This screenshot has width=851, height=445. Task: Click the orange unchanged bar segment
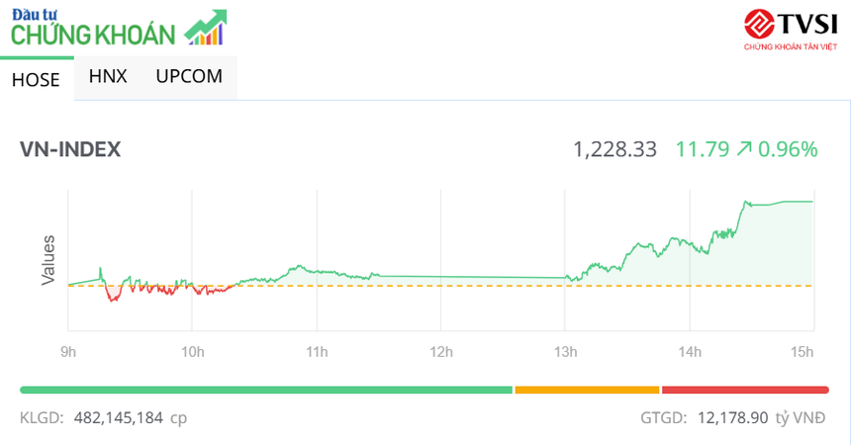pos(587,390)
